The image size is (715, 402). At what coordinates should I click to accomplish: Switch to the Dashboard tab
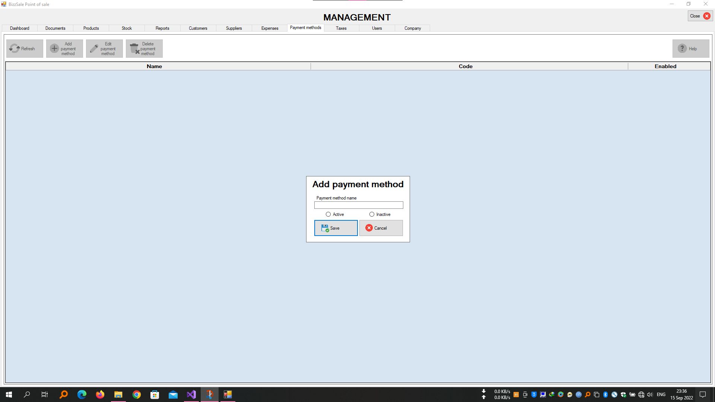(x=20, y=28)
